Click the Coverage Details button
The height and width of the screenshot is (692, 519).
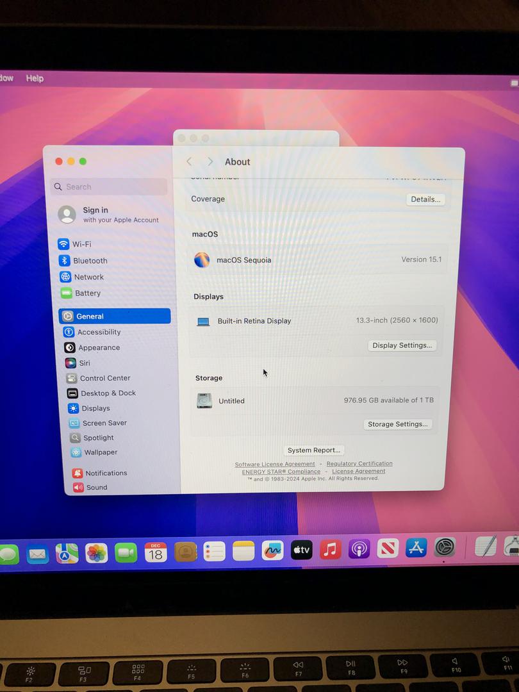[x=425, y=199]
